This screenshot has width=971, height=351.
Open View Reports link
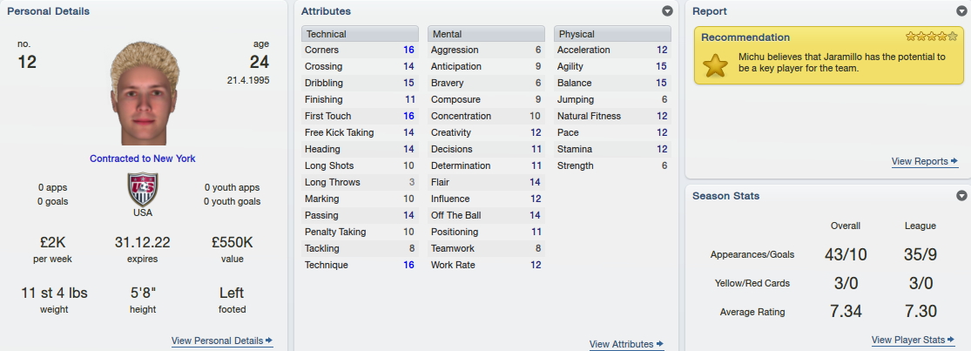(920, 162)
